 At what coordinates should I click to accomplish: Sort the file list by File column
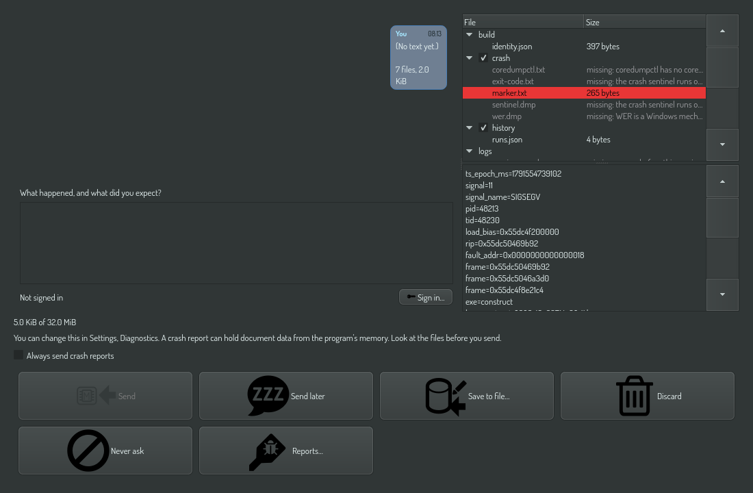pyautogui.click(x=523, y=22)
